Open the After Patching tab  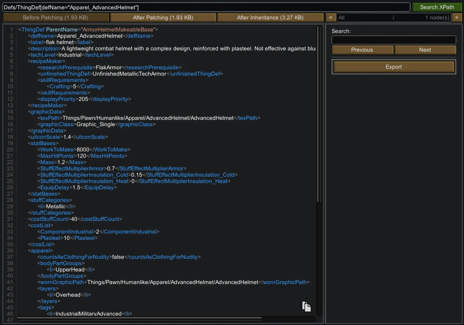(x=163, y=18)
